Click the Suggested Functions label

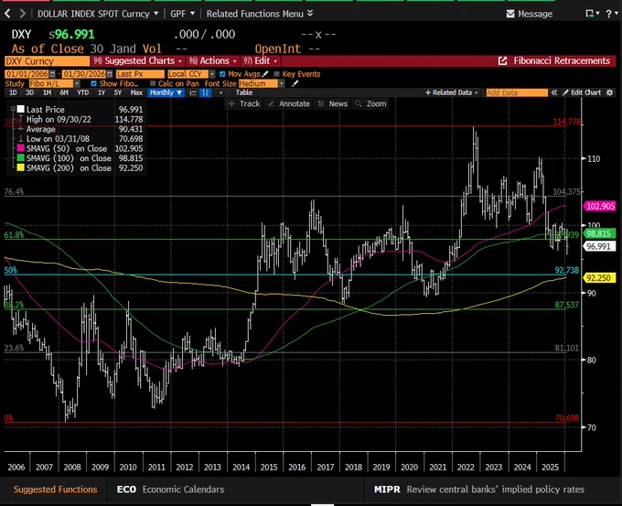coord(55,490)
